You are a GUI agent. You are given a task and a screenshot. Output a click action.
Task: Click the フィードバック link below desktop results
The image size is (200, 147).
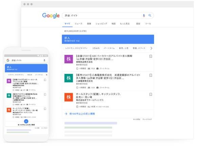point(147,119)
